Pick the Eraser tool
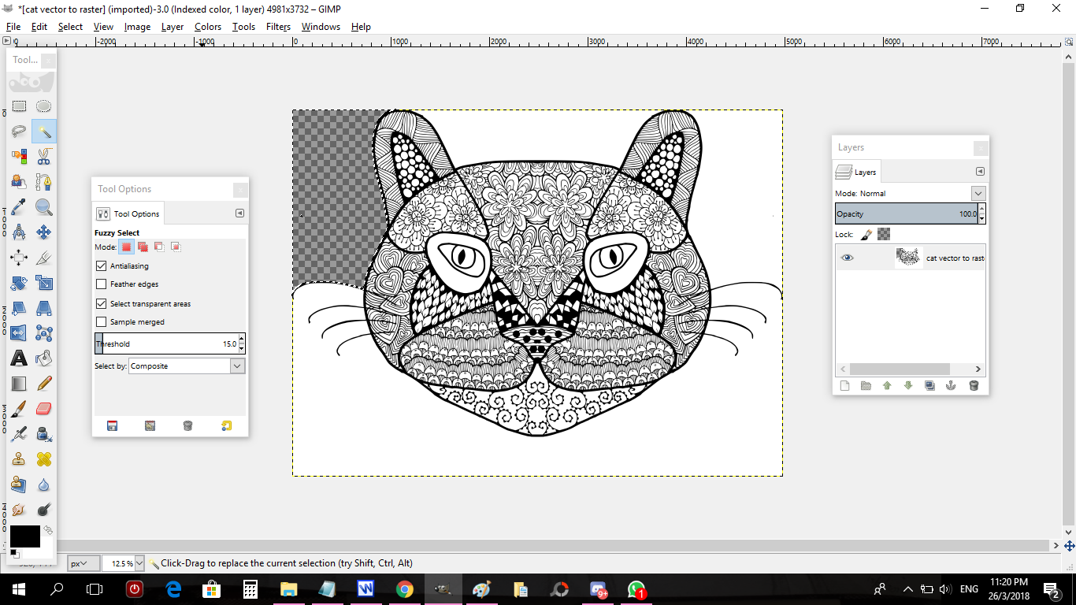1076x605 pixels. (44, 408)
